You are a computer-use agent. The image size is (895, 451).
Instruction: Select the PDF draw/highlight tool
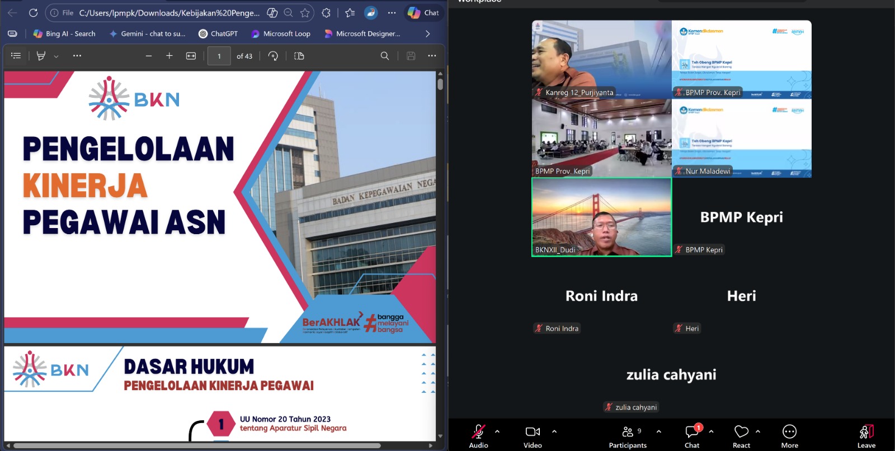41,56
